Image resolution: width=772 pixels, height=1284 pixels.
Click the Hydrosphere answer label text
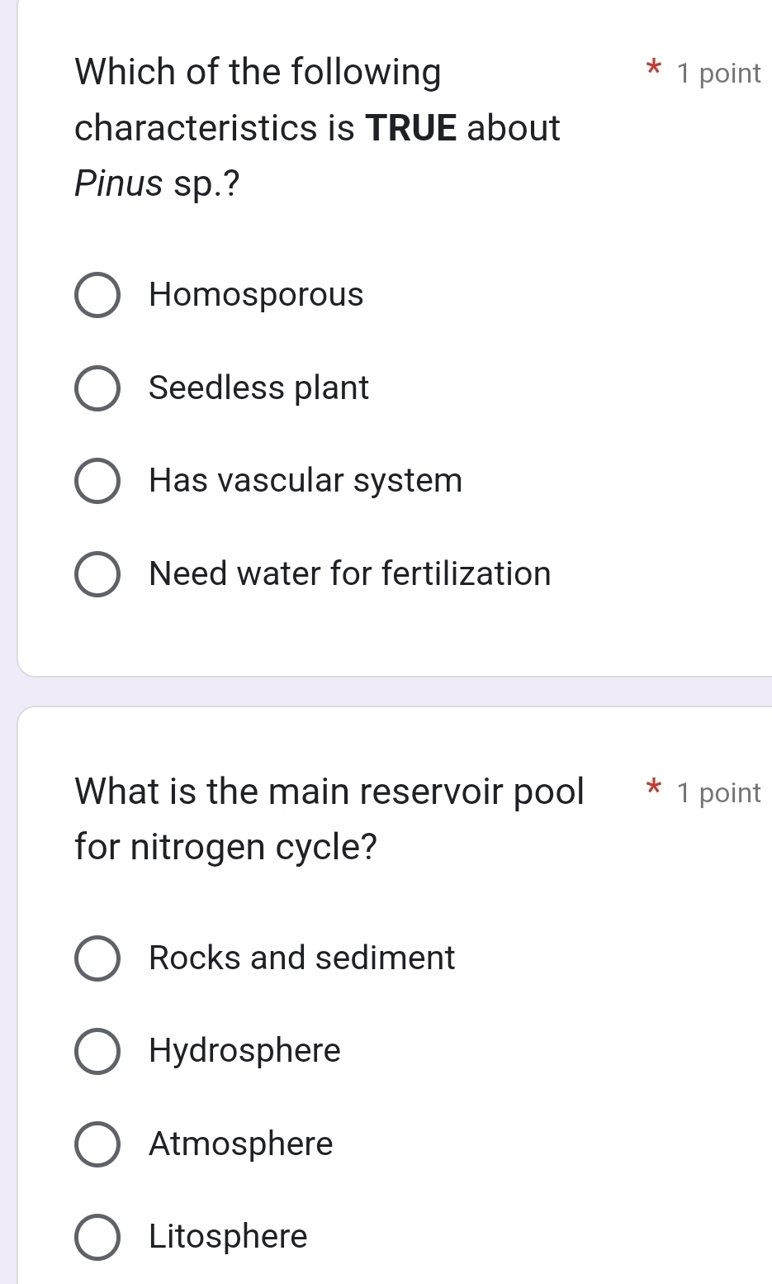point(244,1051)
